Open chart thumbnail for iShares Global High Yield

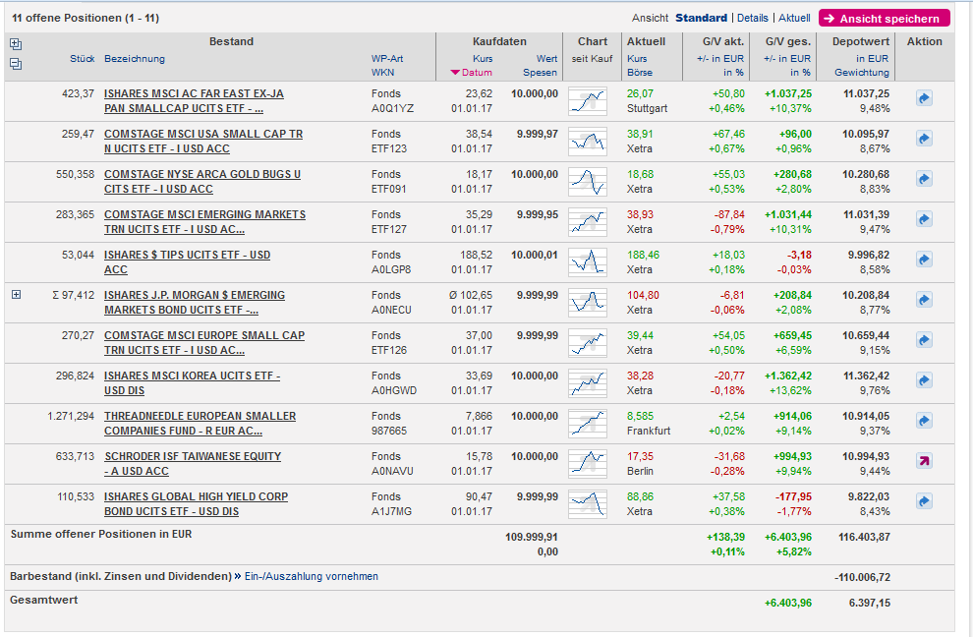point(588,503)
